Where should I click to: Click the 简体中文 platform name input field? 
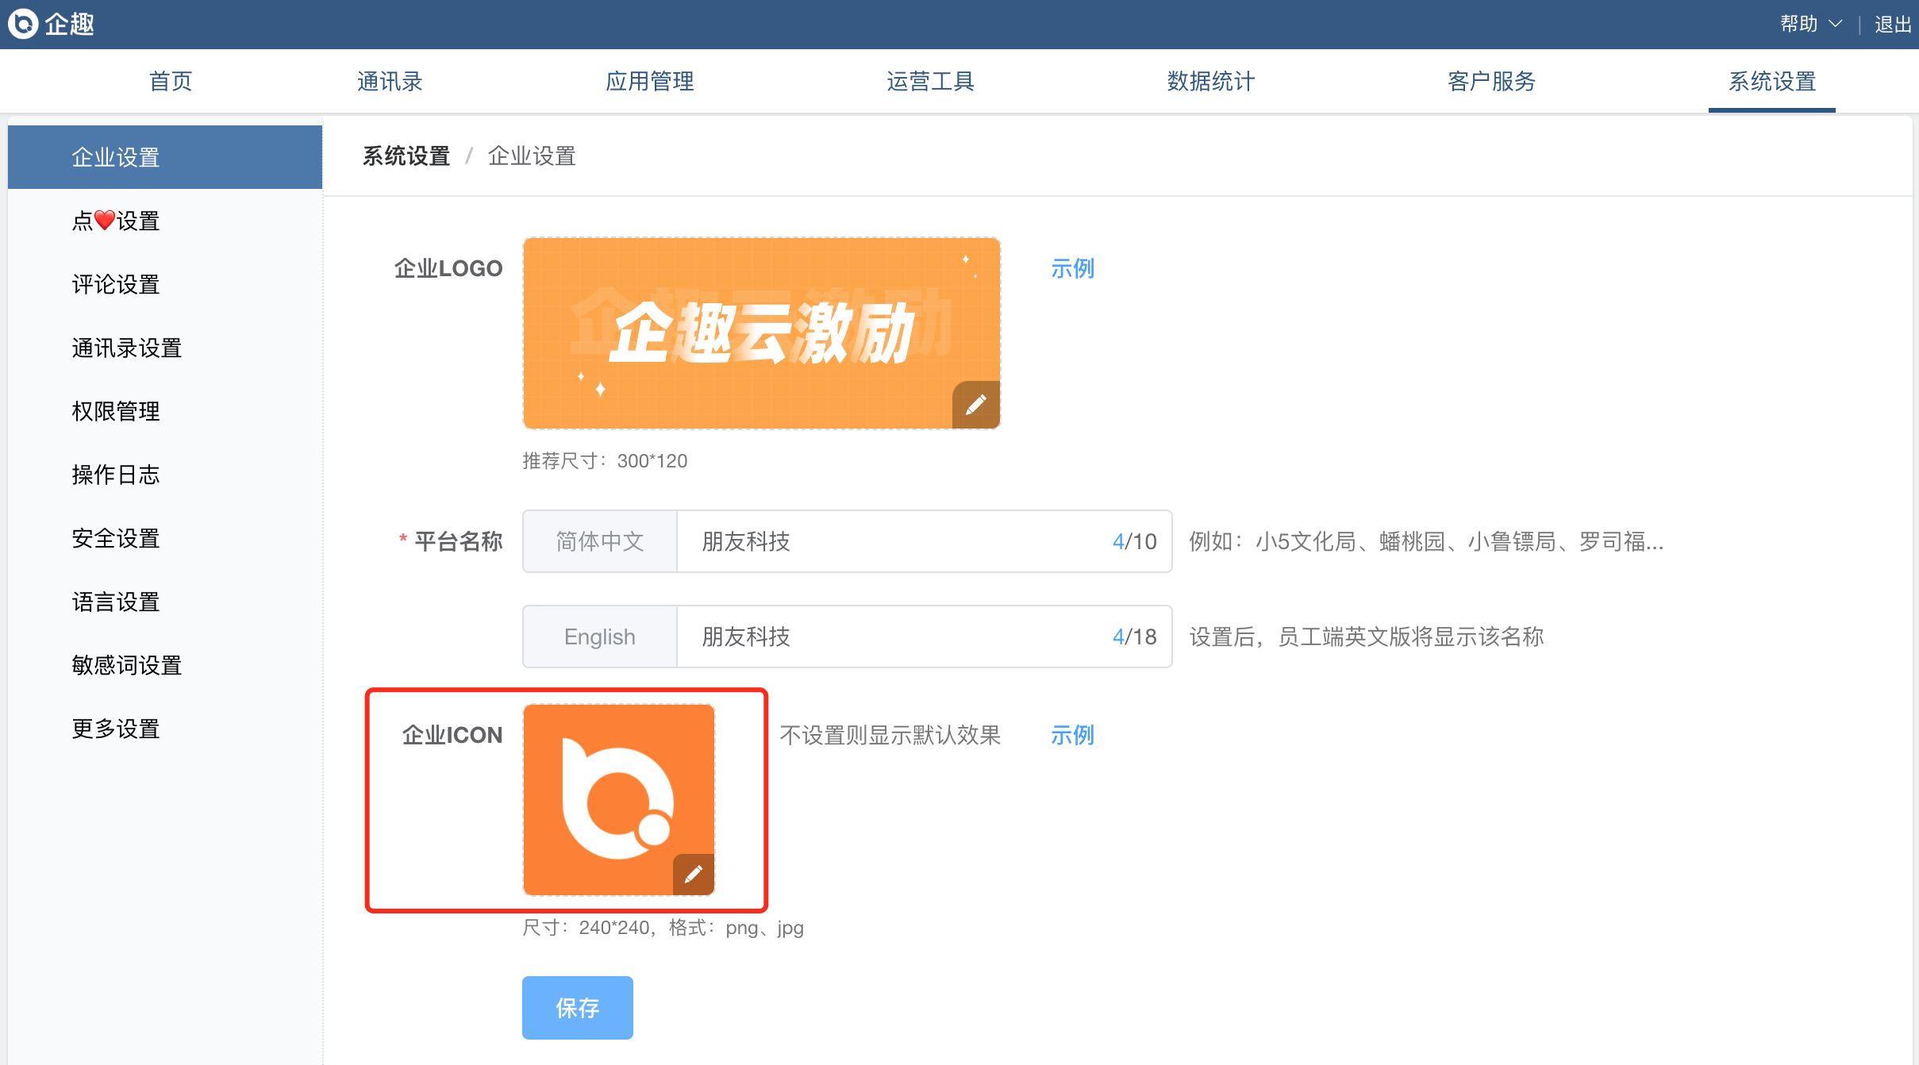pyautogui.click(x=889, y=541)
